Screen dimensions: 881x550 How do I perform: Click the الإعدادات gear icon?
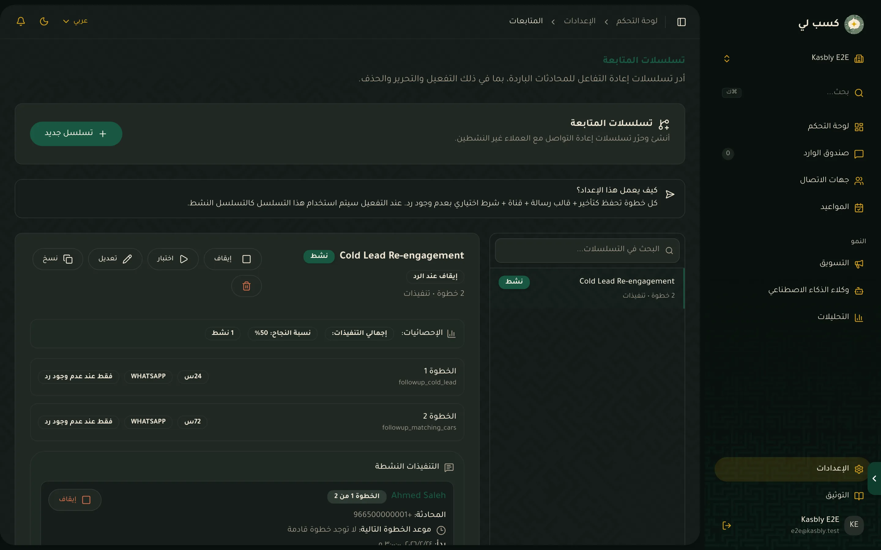pos(859,469)
